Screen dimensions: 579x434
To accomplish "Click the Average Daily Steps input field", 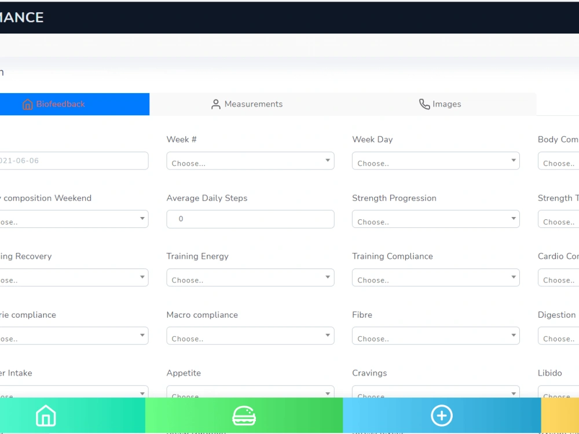I will pyautogui.click(x=250, y=219).
